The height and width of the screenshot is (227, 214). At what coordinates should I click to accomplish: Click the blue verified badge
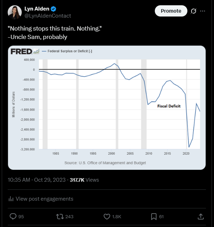54,9
